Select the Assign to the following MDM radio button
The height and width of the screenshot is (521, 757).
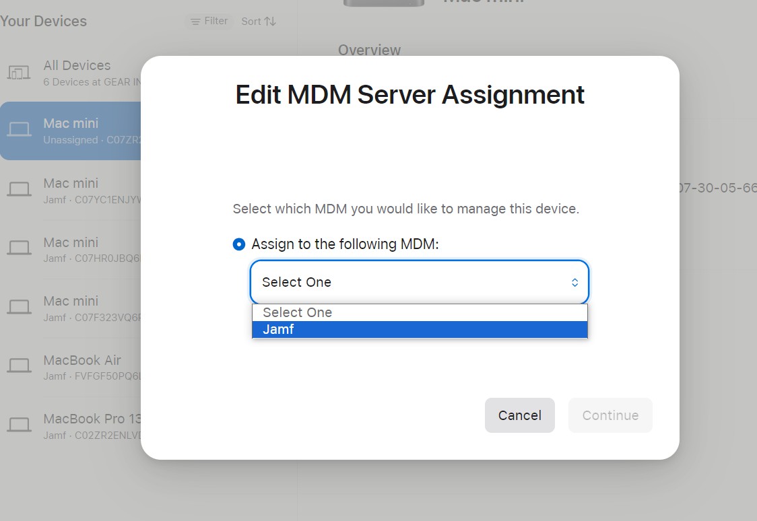pos(238,244)
